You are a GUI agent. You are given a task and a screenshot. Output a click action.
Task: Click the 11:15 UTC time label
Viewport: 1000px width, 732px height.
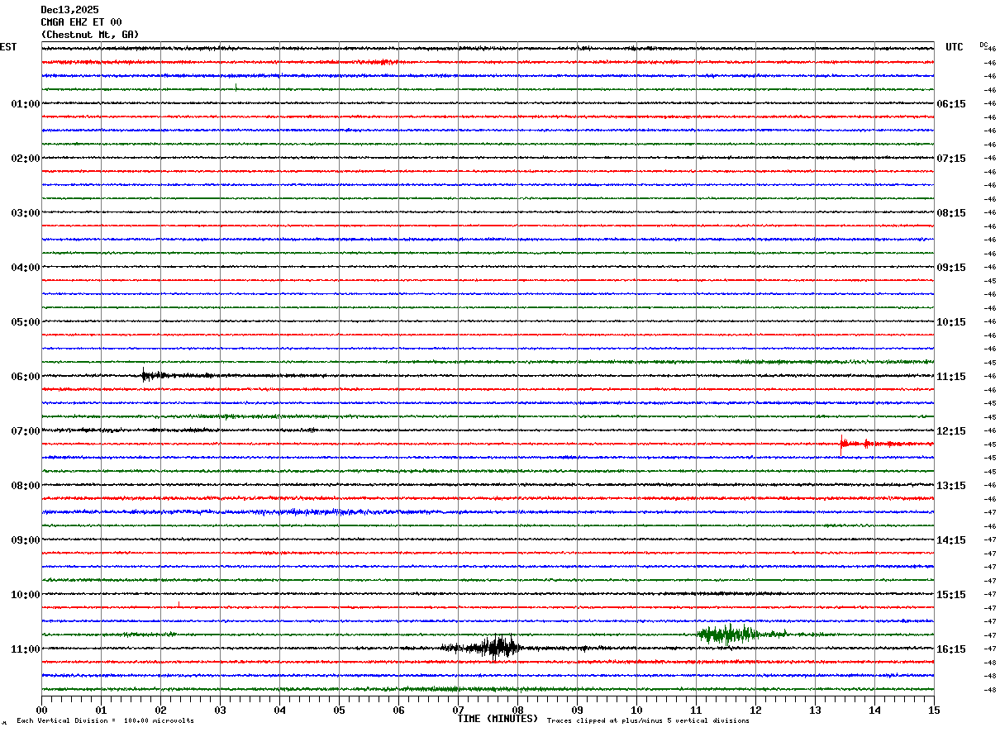(x=951, y=377)
